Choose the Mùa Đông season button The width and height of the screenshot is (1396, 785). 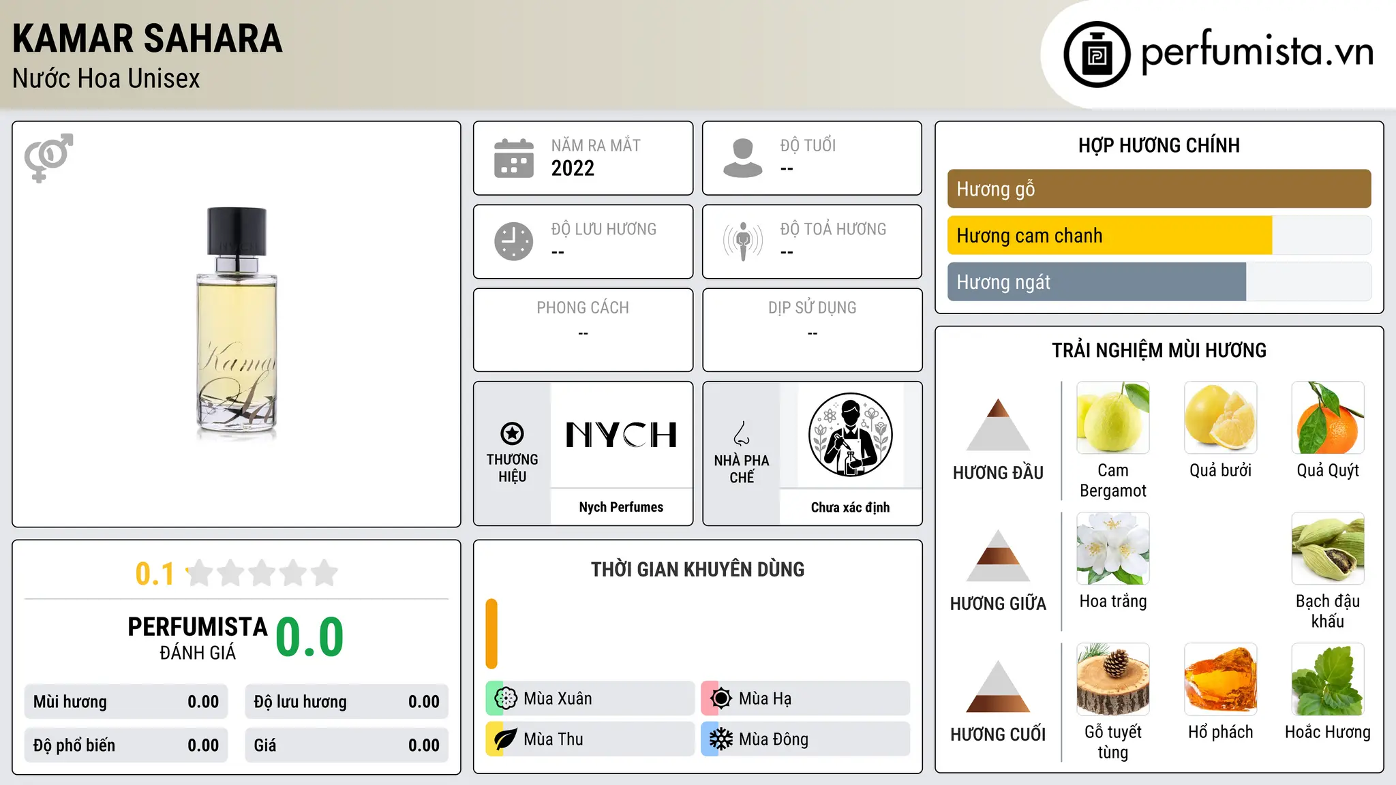[x=805, y=739]
